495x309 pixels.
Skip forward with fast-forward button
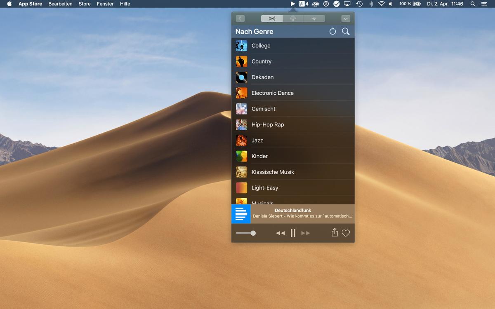pyautogui.click(x=306, y=233)
